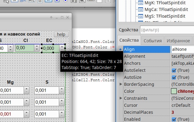The height and width of the screenshot is (122, 194).
Task: Select the Align property row
Action: click(x=147, y=49)
